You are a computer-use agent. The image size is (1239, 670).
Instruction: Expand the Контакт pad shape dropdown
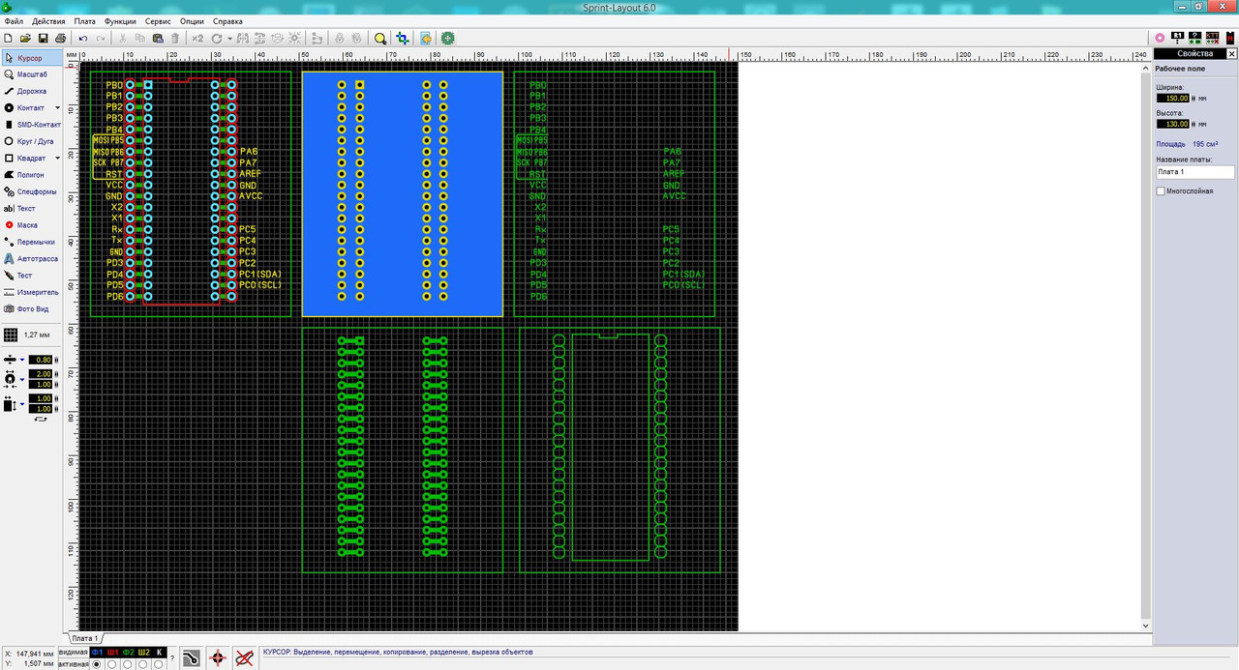pos(57,107)
